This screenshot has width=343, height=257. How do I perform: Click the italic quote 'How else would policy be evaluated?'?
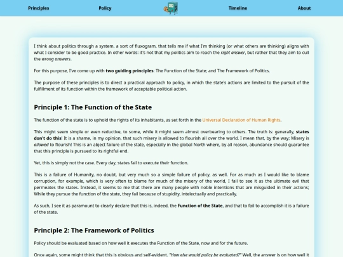tap(205, 255)
